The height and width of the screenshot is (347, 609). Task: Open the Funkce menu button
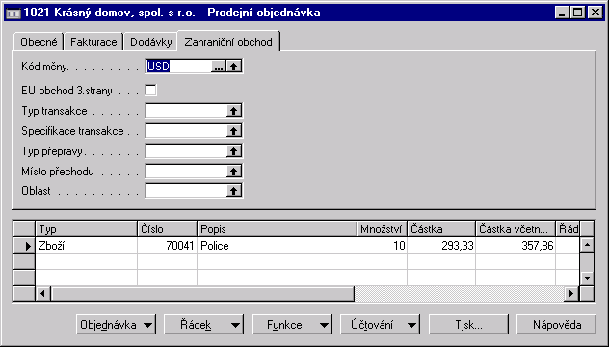pyautogui.click(x=292, y=325)
